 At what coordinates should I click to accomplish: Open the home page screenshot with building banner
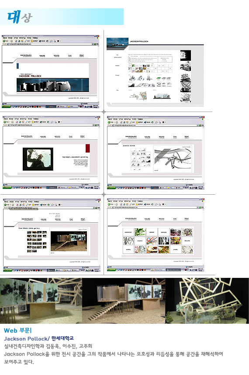pyautogui.click(x=50, y=71)
